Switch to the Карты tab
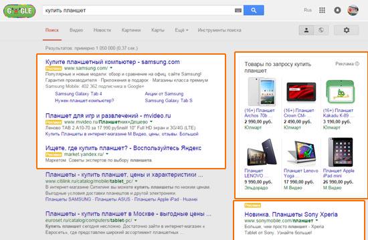This screenshot has height=240, width=368. coord(157,30)
